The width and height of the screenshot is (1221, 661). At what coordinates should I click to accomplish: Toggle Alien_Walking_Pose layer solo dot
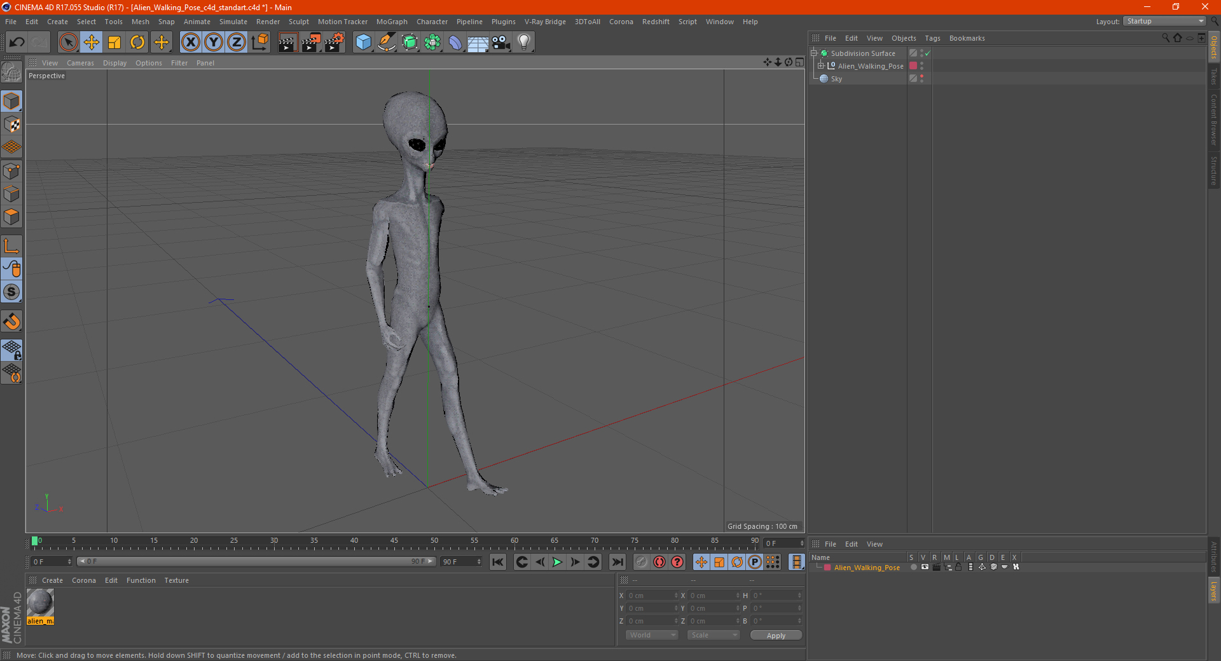tap(913, 568)
